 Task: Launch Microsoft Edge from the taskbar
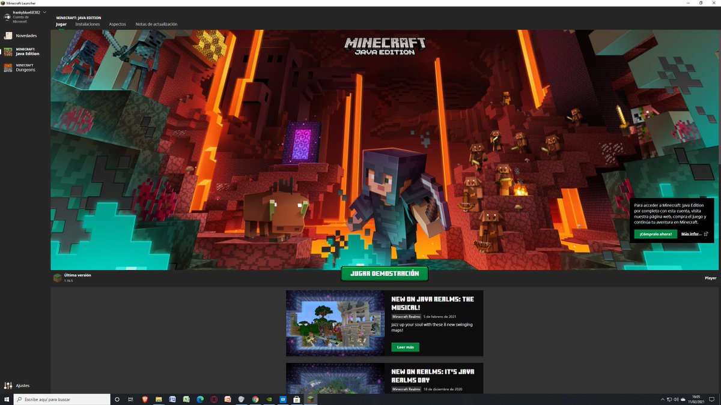point(200,399)
